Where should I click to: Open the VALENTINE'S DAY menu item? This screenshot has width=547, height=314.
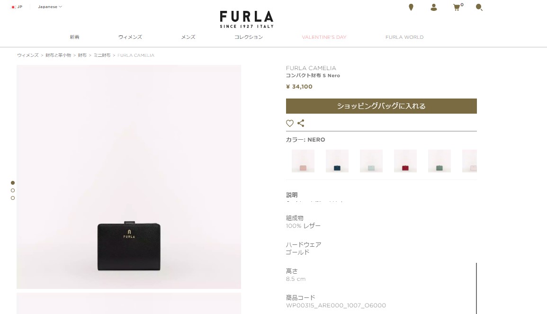pyautogui.click(x=324, y=37)
